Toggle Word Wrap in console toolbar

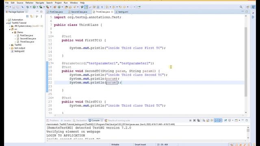[x=212, y=120]
